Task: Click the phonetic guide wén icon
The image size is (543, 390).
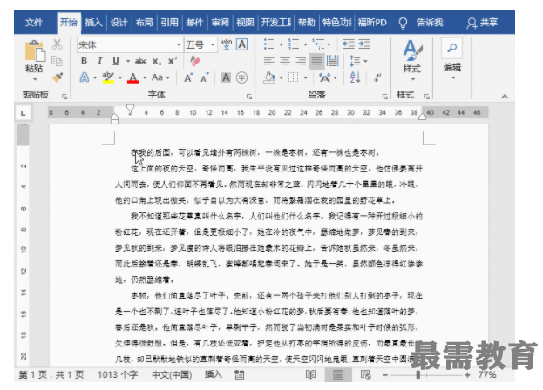Action: tap(226, 44)
